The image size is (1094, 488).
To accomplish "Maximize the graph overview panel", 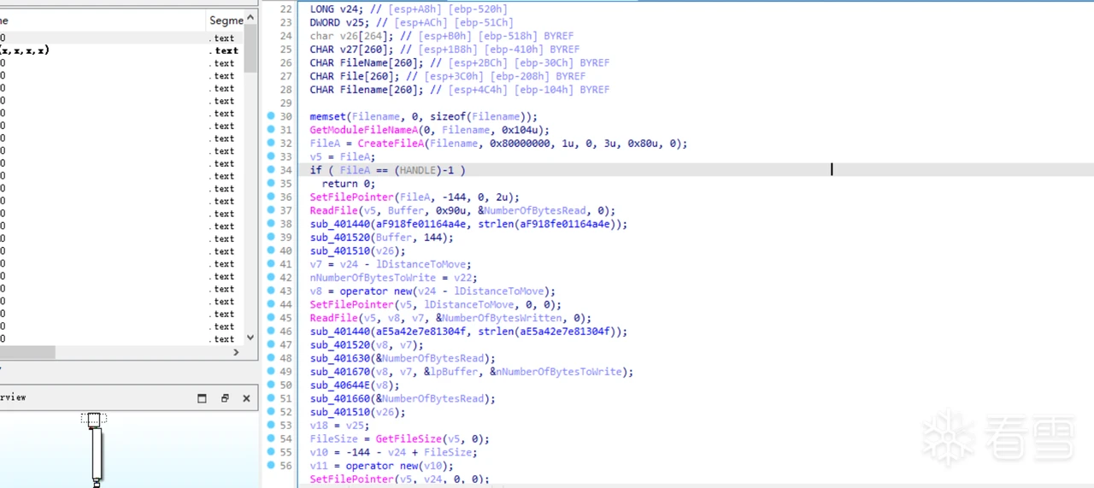I will pyautogui.click(x=203, y=398).
